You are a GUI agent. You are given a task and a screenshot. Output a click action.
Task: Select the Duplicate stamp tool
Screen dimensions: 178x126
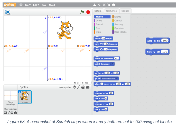pos(95,5)
